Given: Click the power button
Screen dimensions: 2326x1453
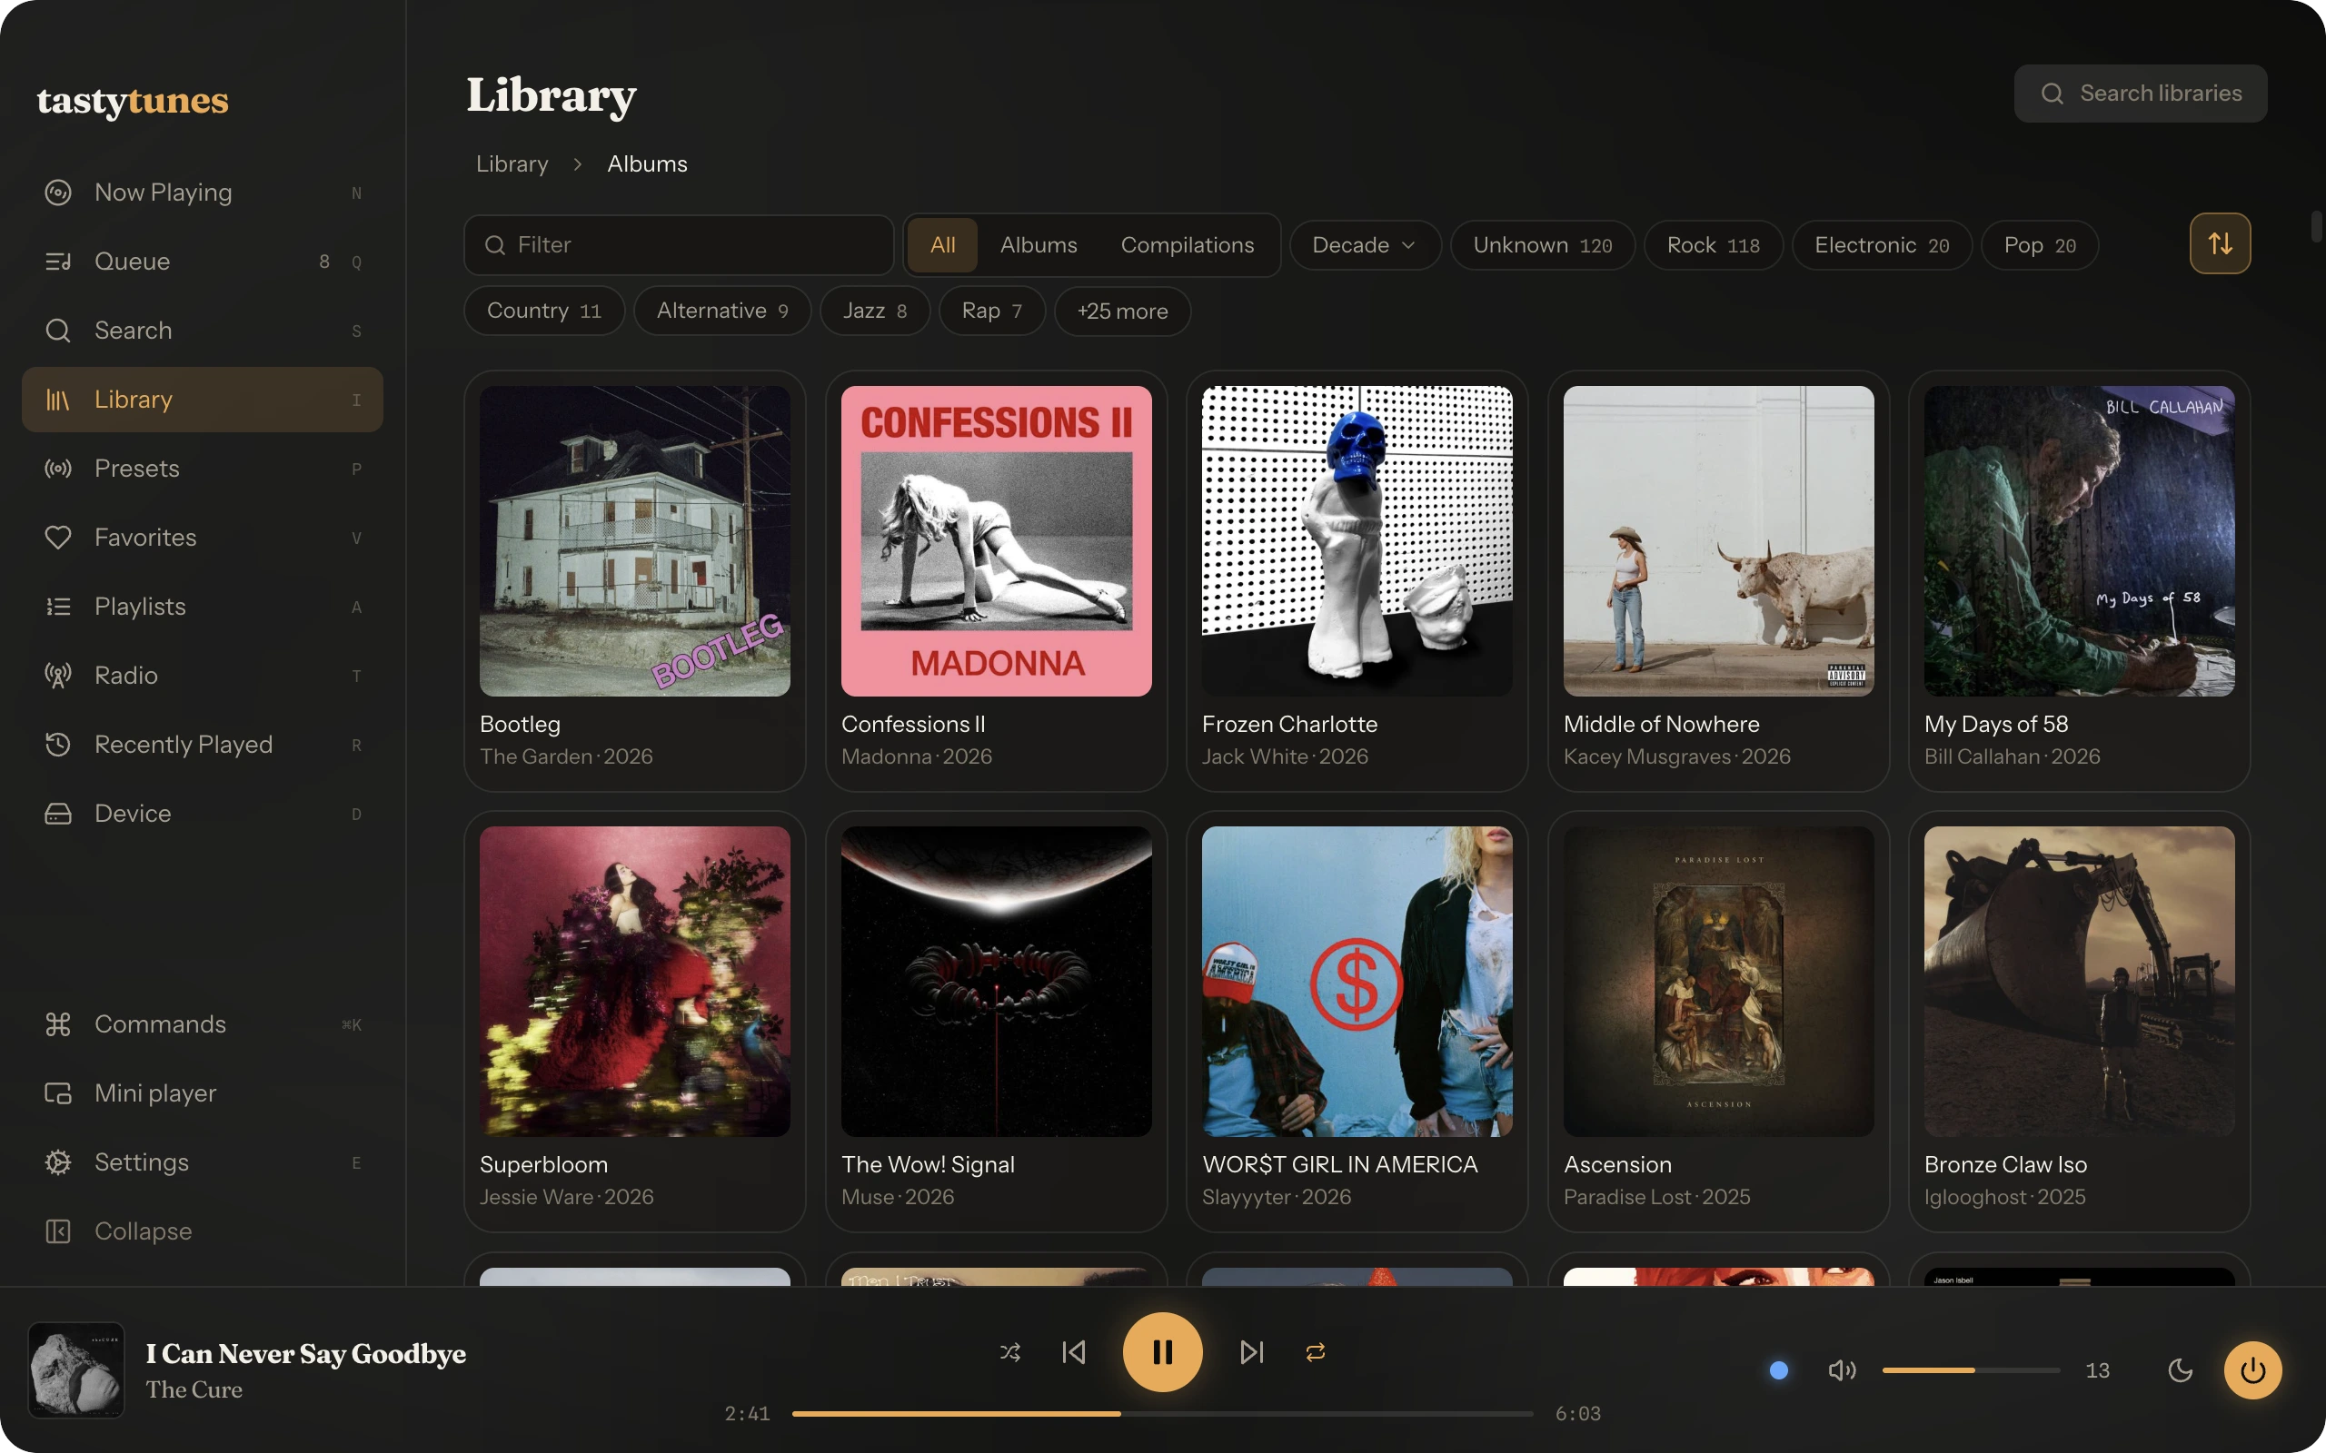Looking at the screenshot, I should pos(2252,1370).
